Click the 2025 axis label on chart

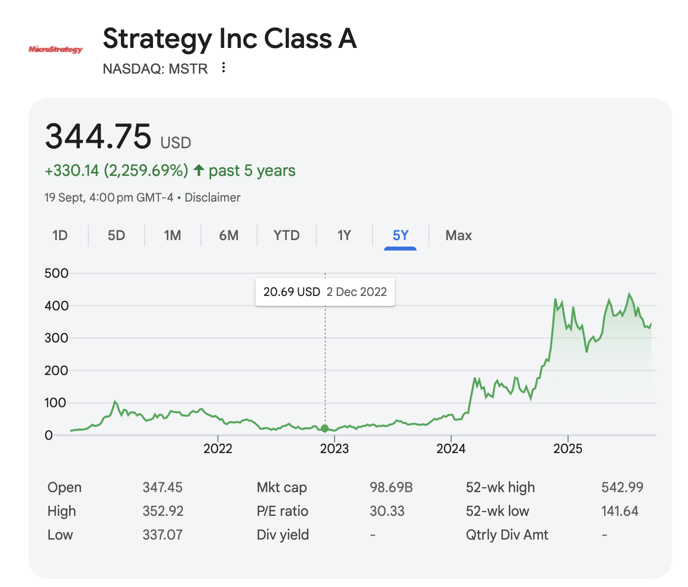(x=568, y=449)
